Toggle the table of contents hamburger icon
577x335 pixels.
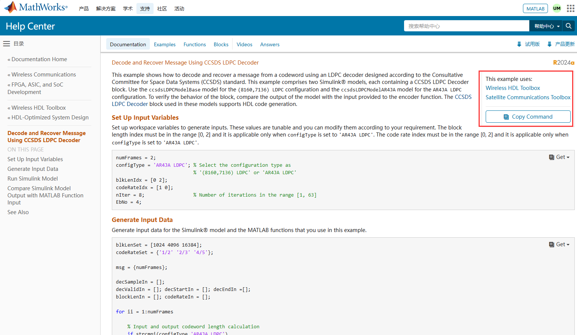6,44
